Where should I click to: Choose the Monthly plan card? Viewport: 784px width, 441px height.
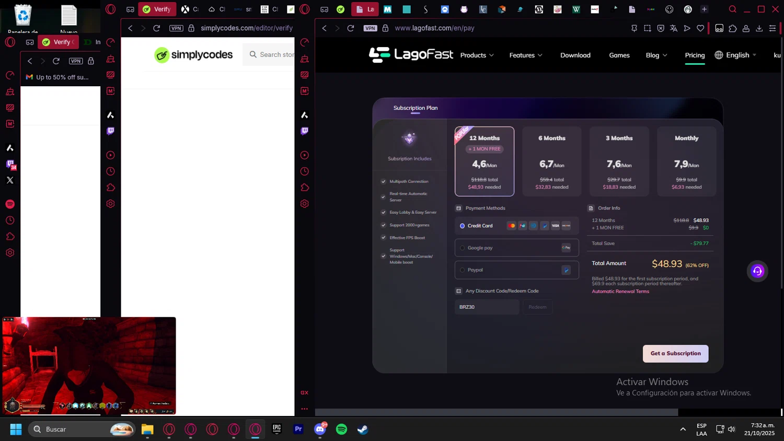(687, 161)
